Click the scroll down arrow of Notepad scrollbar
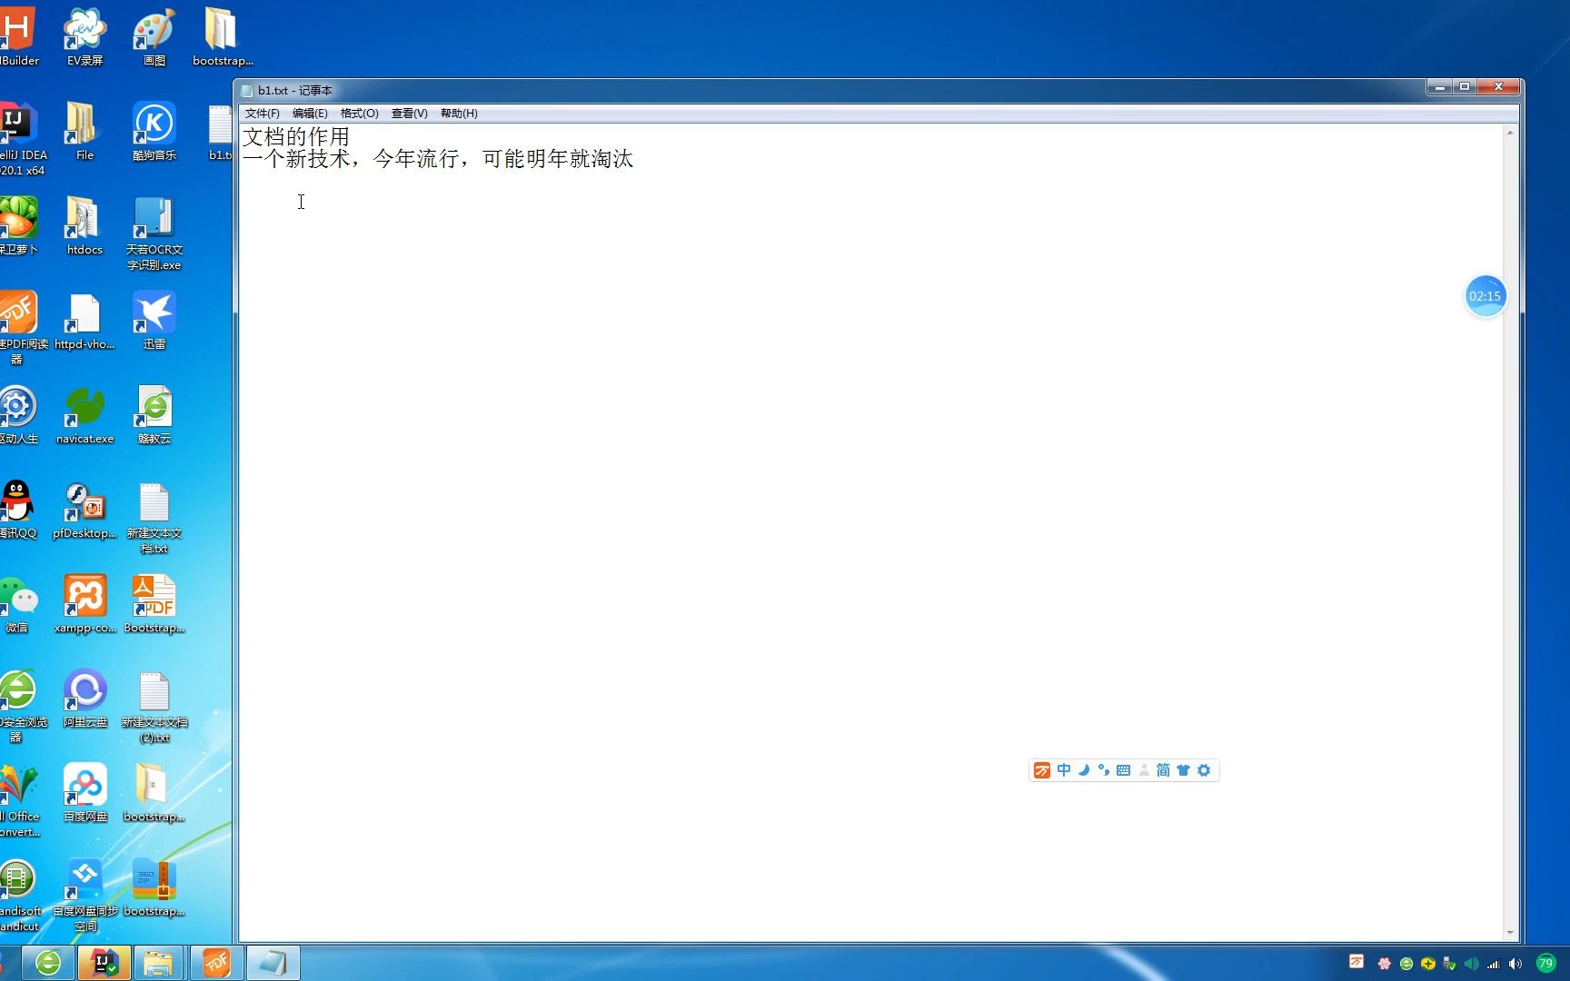The image size is (1570, 981). coord(1510,933)
